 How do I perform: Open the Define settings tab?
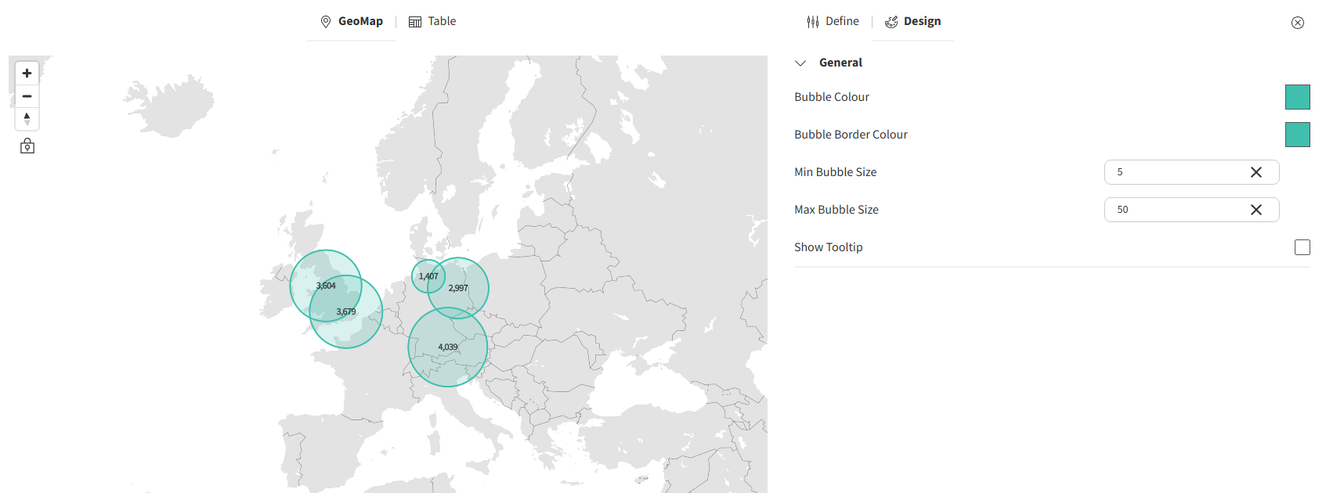point(833,22)
